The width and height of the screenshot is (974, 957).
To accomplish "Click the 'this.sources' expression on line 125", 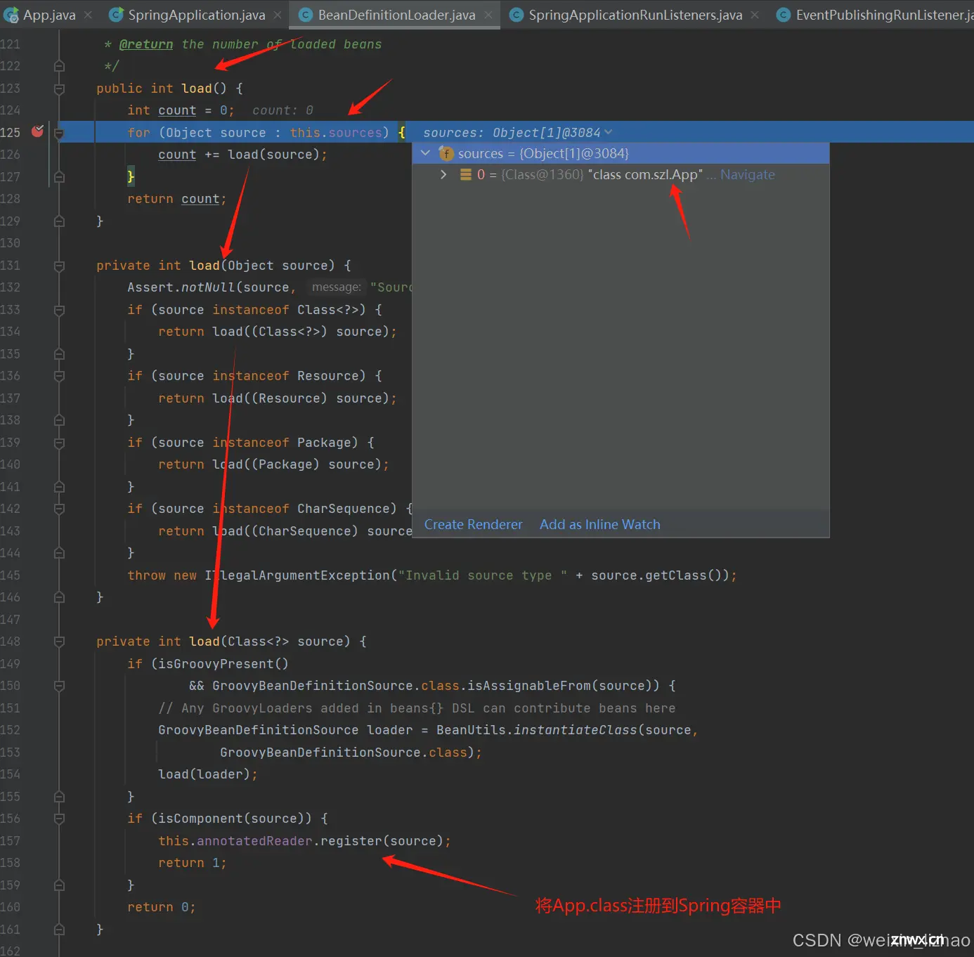I will tap(336, 132).
